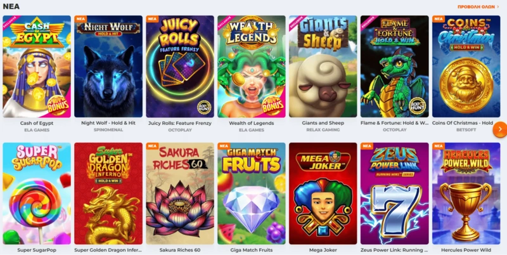Click the Buy Bonus badge on Wealth of Legends

click(273, 105)
